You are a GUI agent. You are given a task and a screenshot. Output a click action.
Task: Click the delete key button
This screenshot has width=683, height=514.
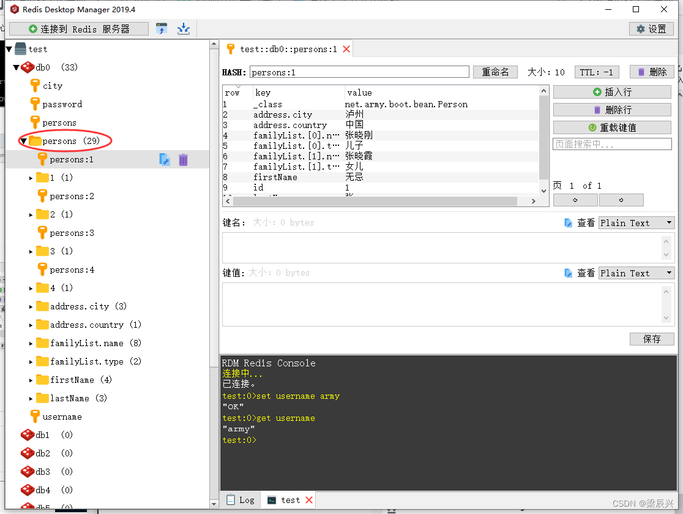point(652,72)
